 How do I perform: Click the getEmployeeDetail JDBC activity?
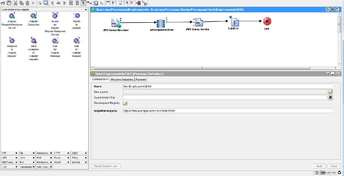point(161,23)
